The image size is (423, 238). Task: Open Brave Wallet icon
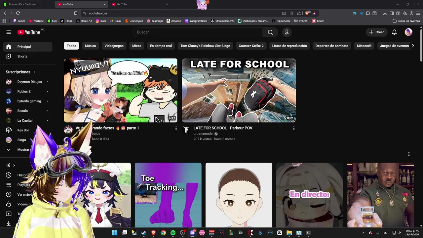pos(398,13)
